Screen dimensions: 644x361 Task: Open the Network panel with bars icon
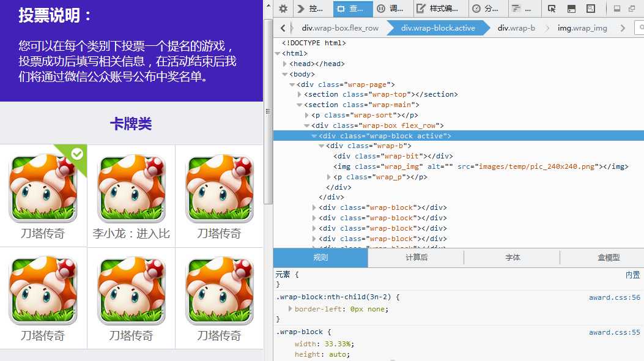522,9
